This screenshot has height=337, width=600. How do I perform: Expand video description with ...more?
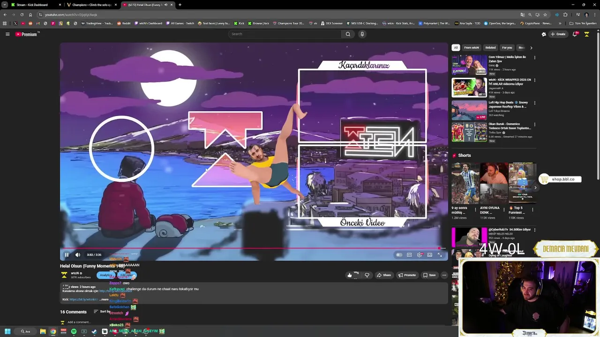tap(104, 300)
